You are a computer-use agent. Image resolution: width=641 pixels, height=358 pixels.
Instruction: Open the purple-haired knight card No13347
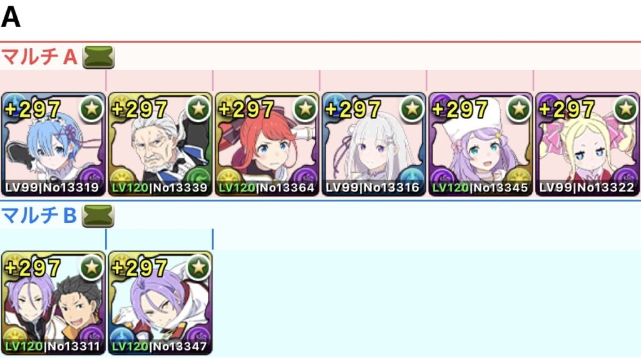[x=160, y=303]
